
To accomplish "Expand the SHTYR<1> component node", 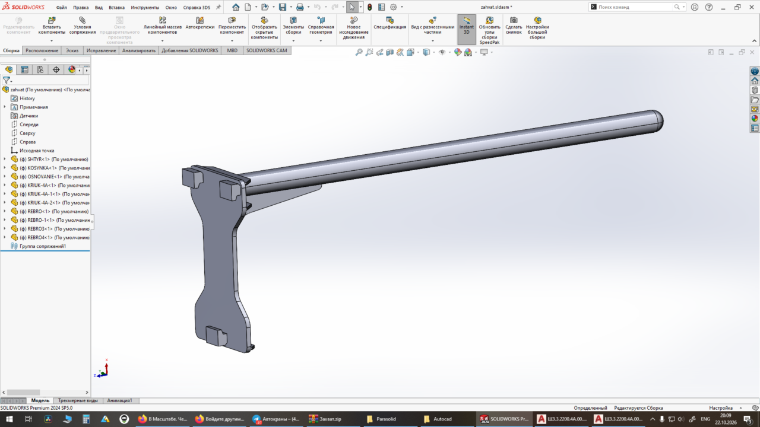I will tap(5, 159).
